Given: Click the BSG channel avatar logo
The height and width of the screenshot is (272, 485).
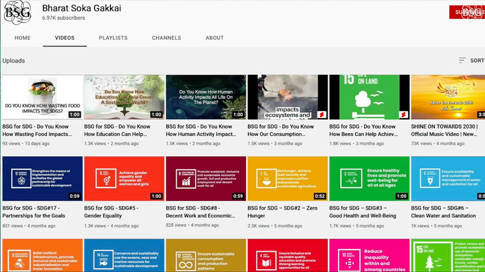Looking at the screenshot, I should pyautogui.click(x=18, y=13).
